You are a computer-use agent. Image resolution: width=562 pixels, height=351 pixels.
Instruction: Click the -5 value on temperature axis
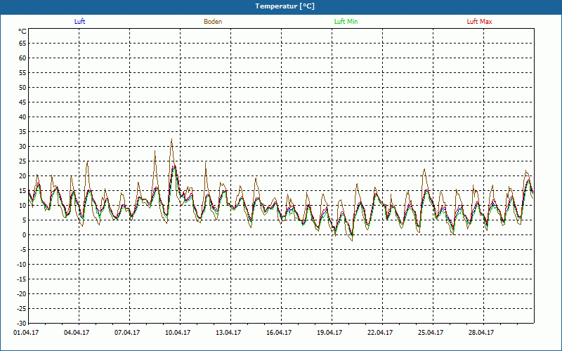pos(23,250)
